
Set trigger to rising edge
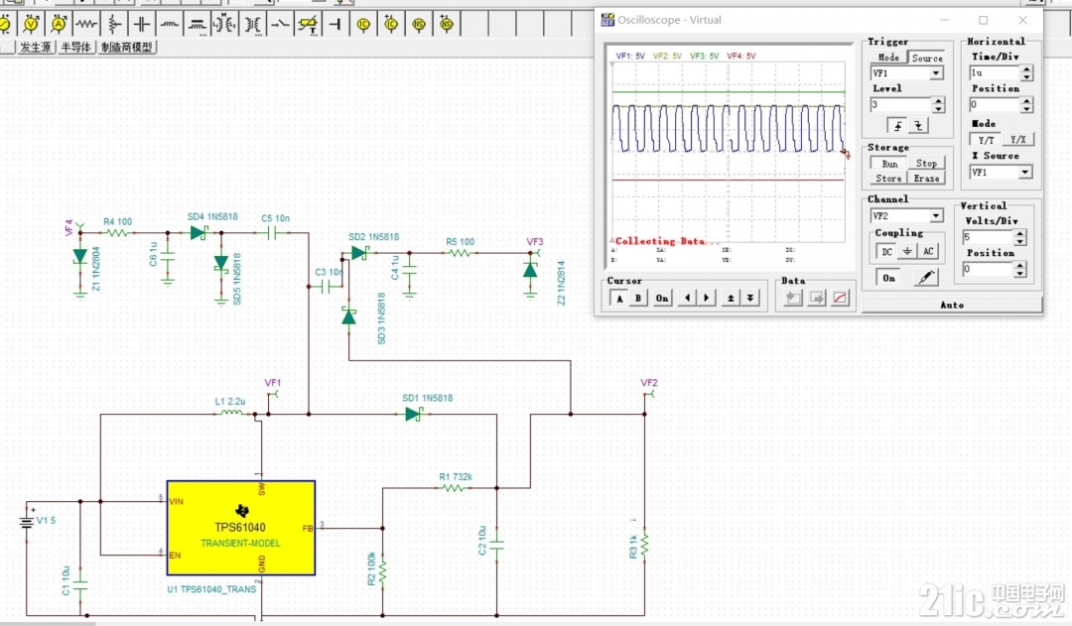pyautogui.click(x=897, y=126)
